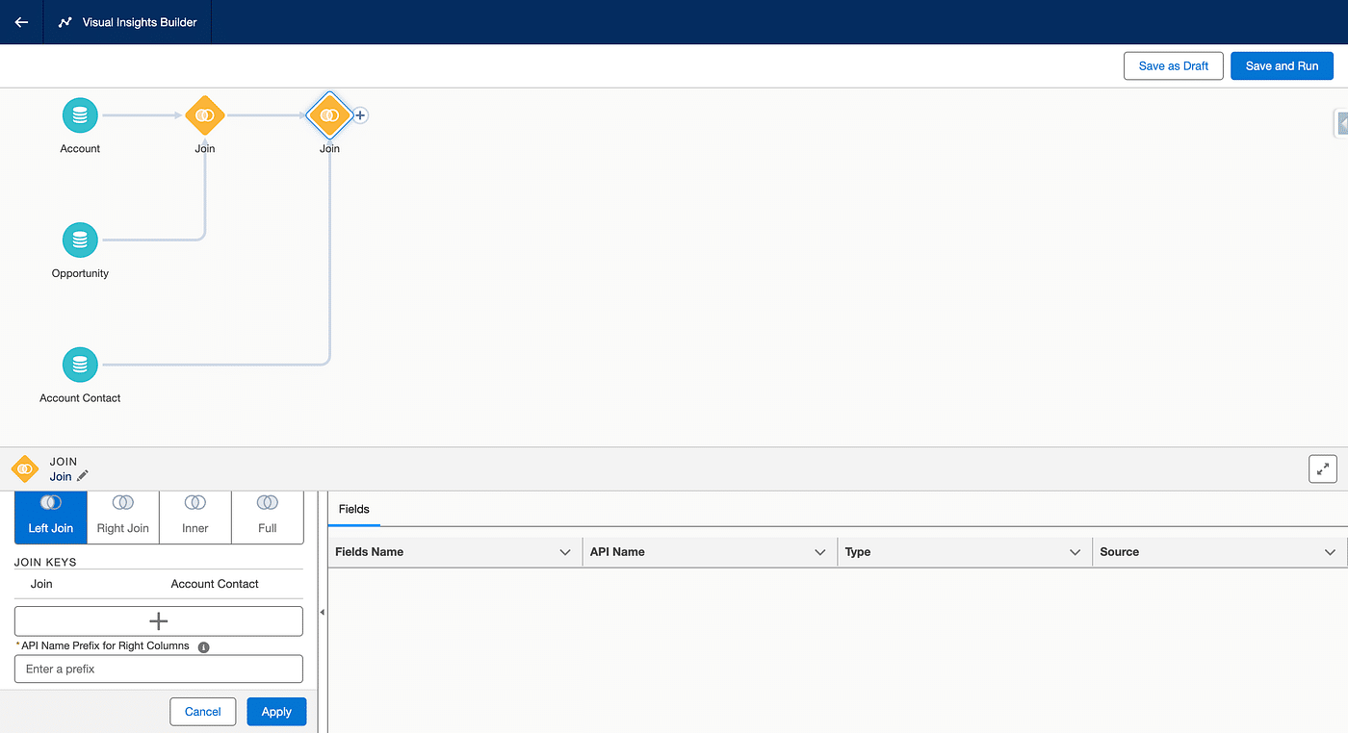This screenshot has height=733, width=1348.
Task: Switch join type to Inner
Action: (x=195, y=517)
